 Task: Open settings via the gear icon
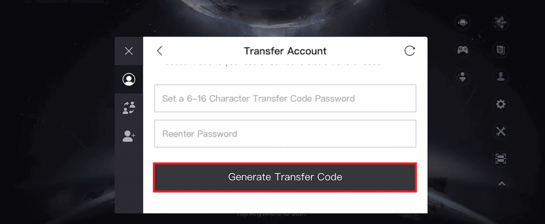500,104
